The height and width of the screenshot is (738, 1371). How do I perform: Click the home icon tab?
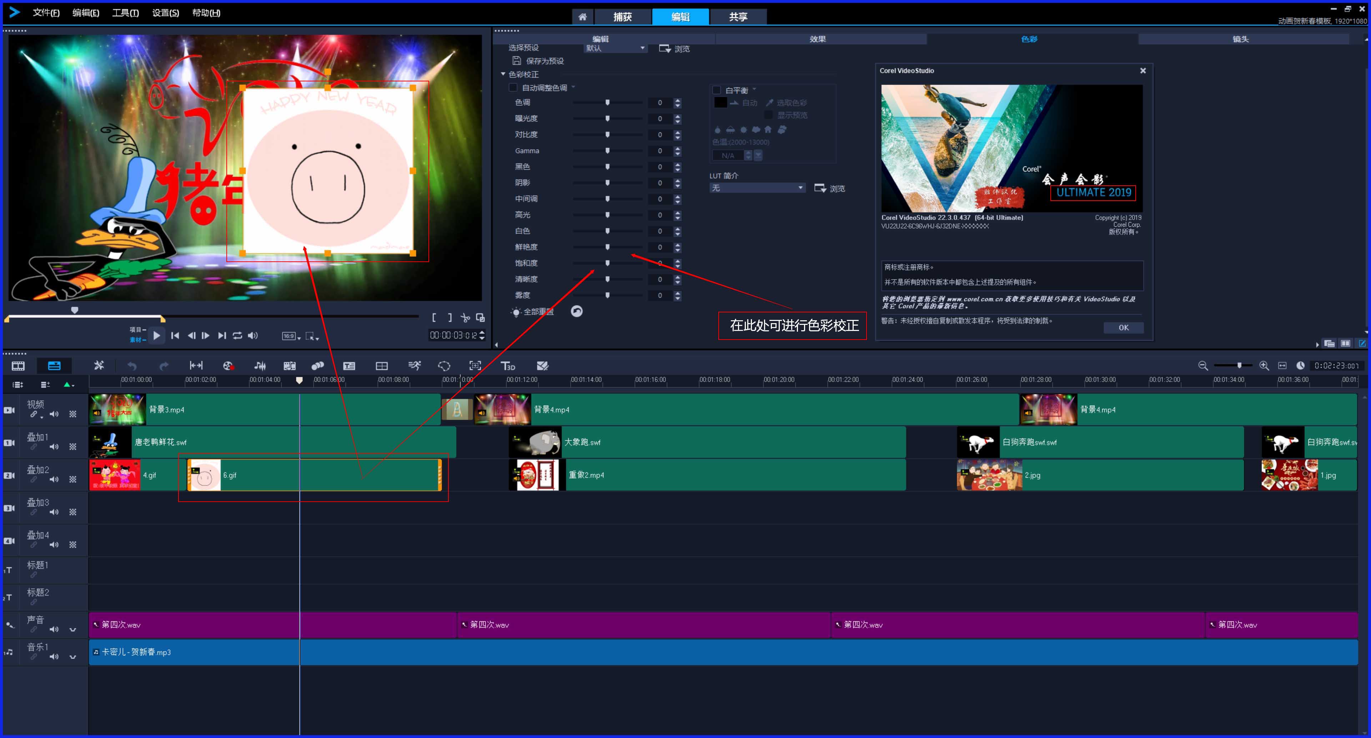click(583, 17)
